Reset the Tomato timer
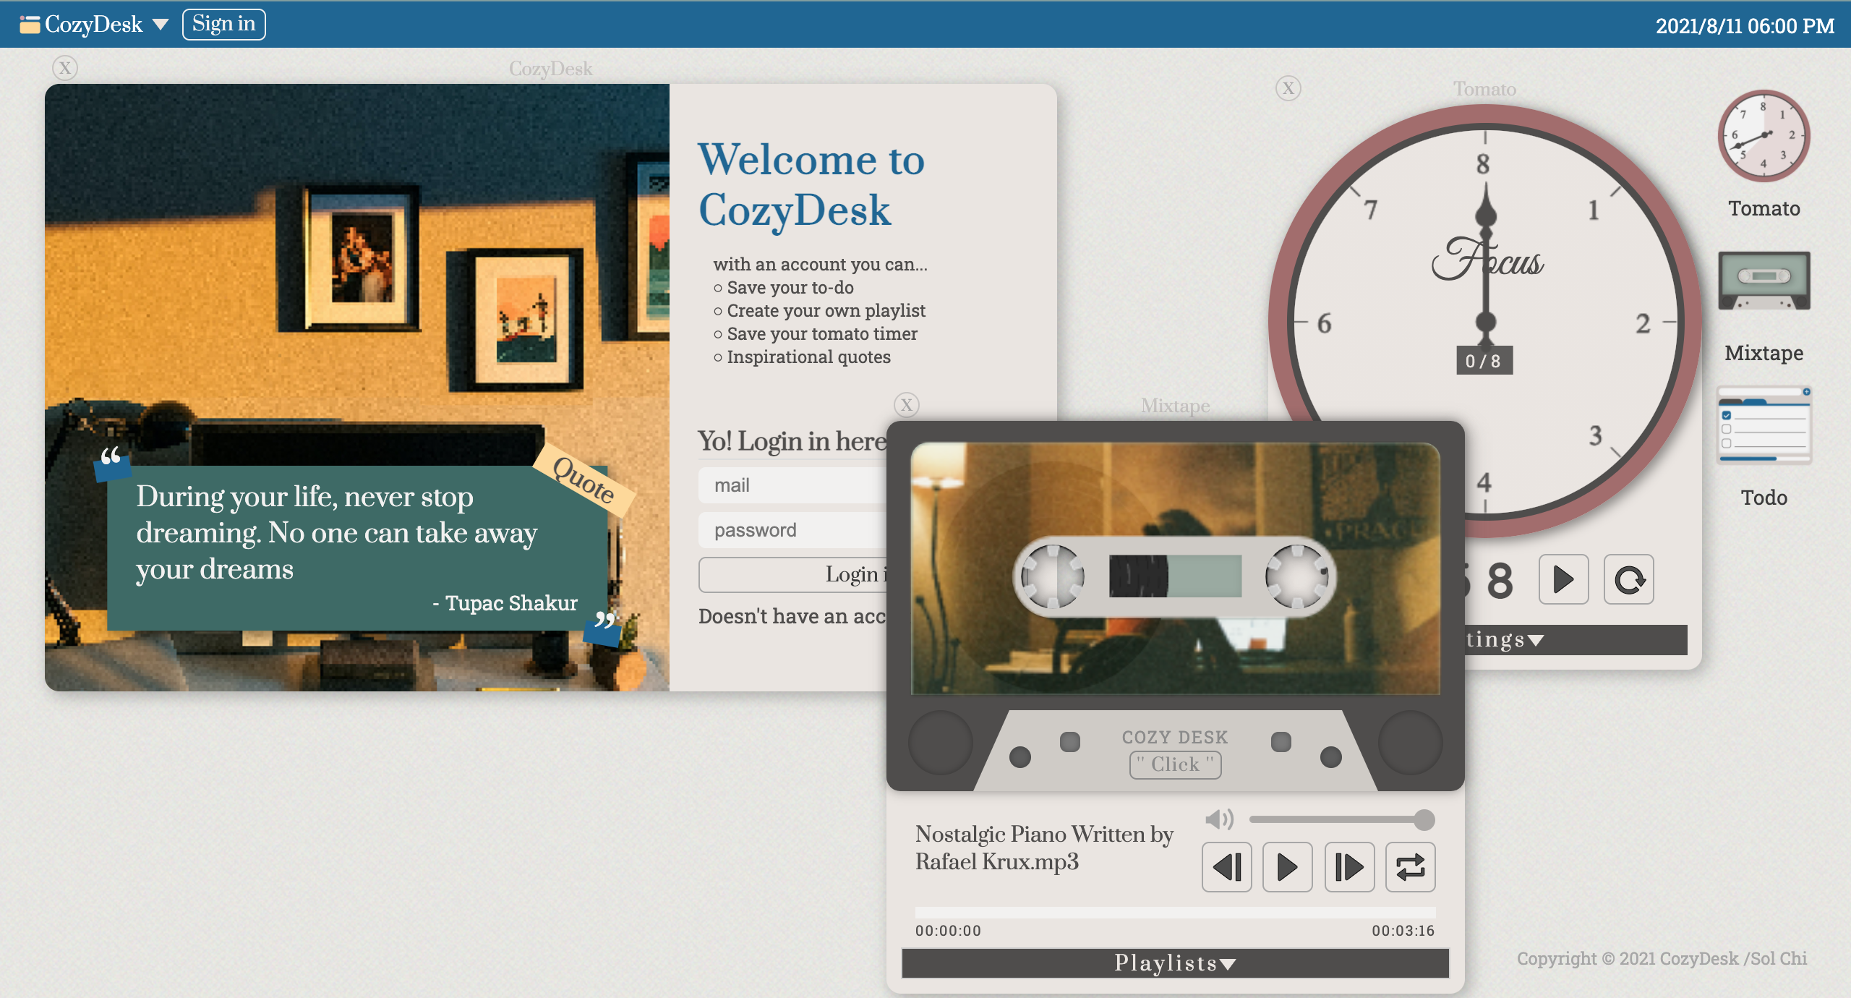This screenshot has height=998, width=1851. click(x=1629, y=579)
